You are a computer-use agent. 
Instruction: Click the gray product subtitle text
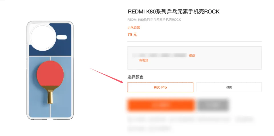(154, 20)
